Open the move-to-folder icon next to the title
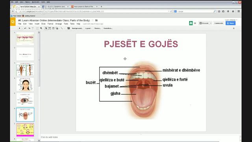The height and width of the screenshot is (142, 252). [x=96, y=21]
